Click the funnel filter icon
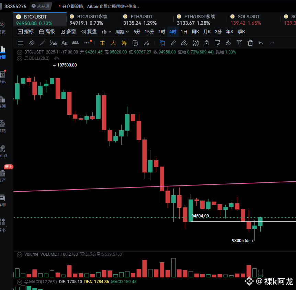This screenshot has width=296, height=290. coord(239,43)
